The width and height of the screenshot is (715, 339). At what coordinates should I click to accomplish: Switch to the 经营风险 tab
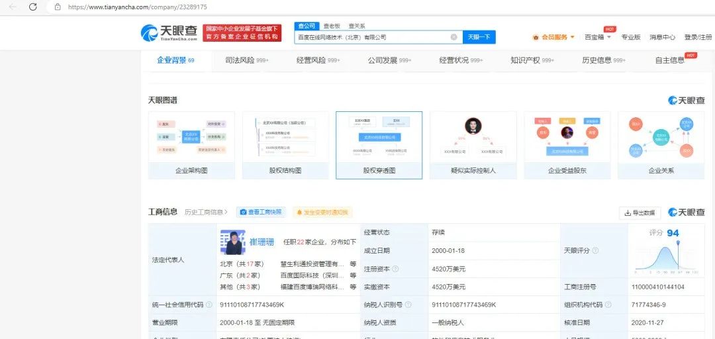click(x=318, y=60)
